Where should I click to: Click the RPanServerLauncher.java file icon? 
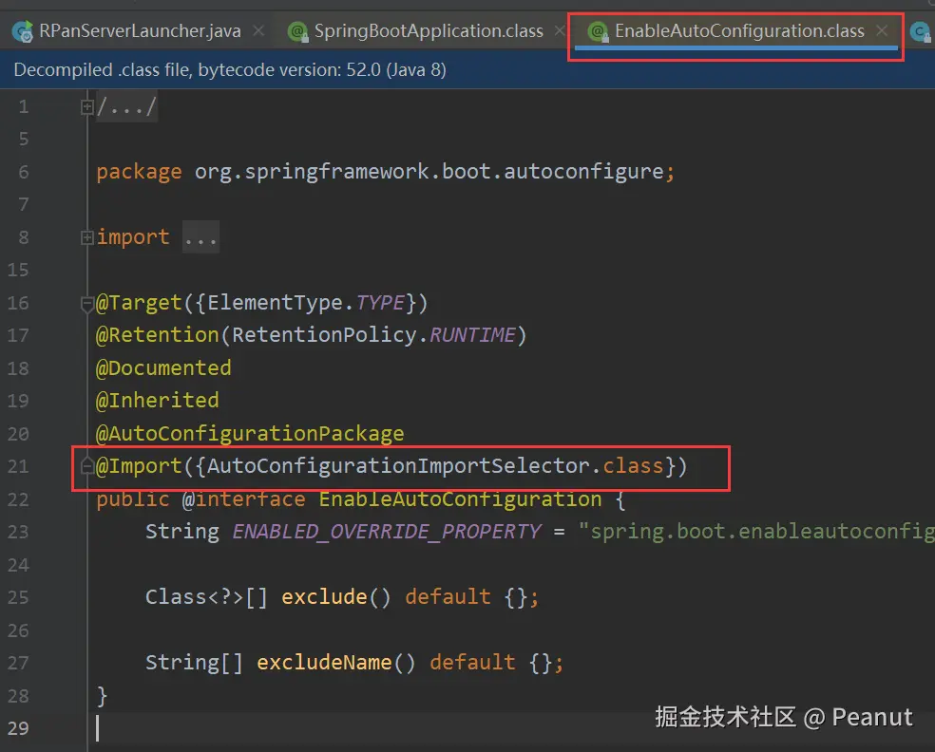coord(23,31)
